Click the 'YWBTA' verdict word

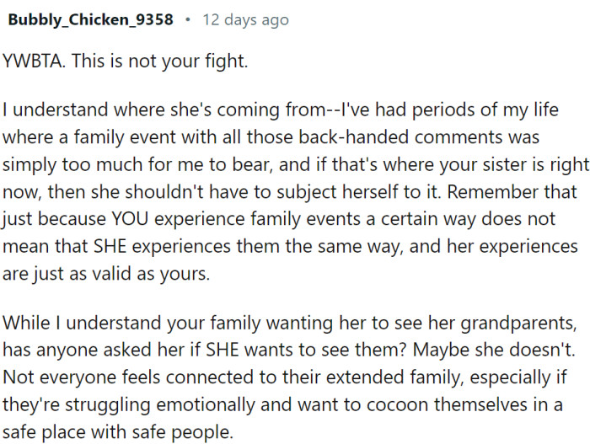(x=33, y=61)
